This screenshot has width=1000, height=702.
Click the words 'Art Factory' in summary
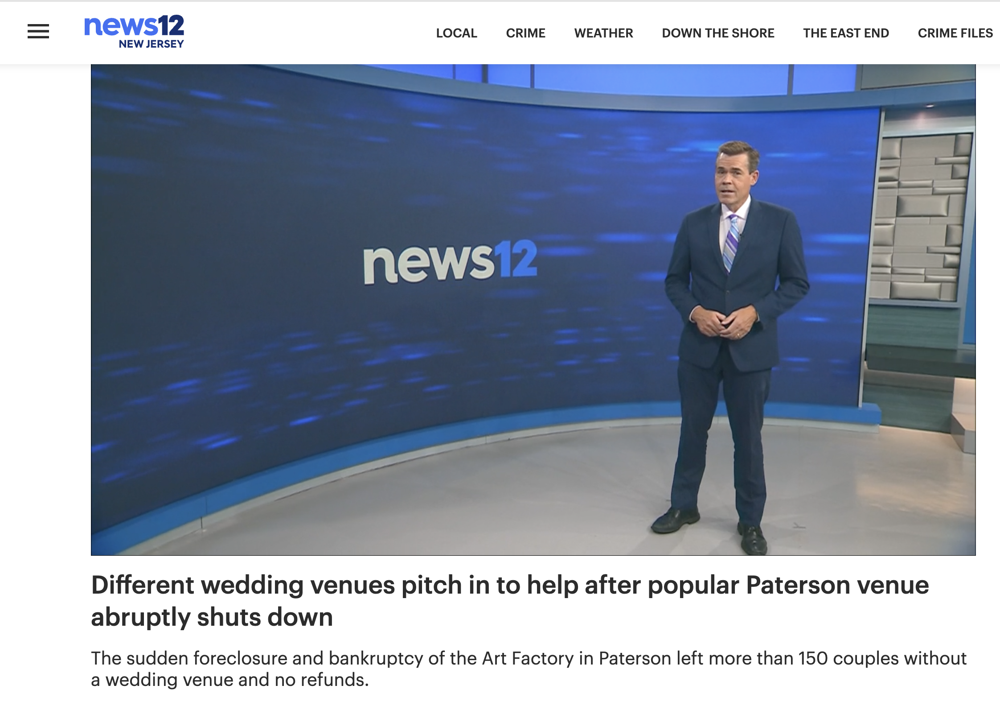(527, 658)
